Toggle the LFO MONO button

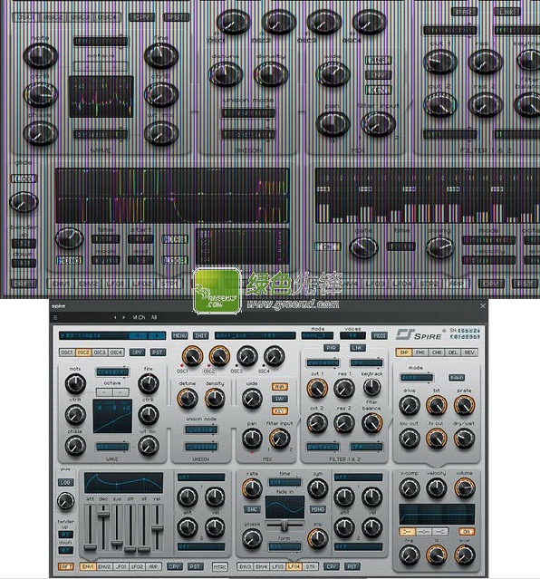[317, 509]
